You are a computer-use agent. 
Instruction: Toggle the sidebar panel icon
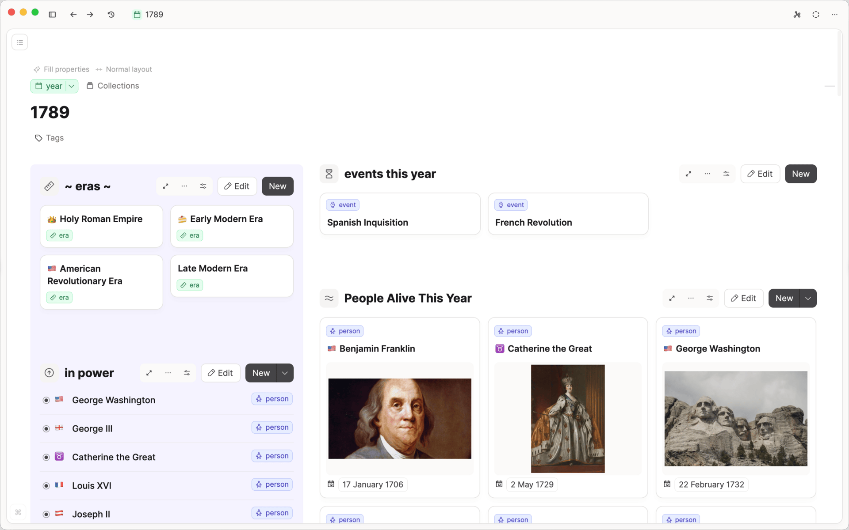click(x=52, y=15)
